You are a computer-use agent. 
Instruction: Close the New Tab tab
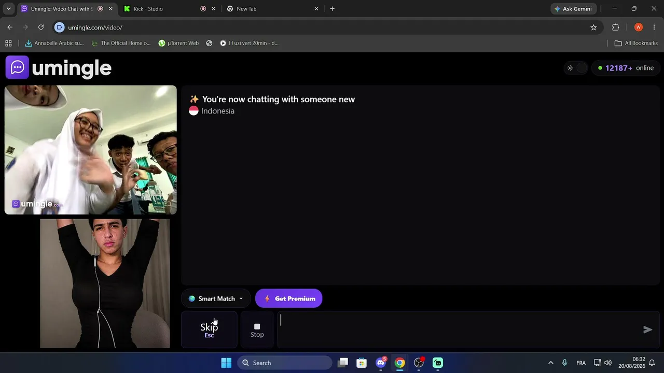pyautogui.click(x=316, y=9)
